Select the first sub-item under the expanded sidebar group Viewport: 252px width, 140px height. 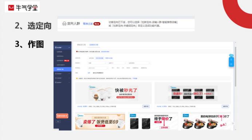point(59,52)
